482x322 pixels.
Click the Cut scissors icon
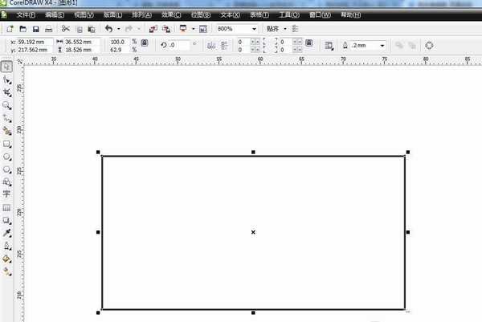(65, 29)
